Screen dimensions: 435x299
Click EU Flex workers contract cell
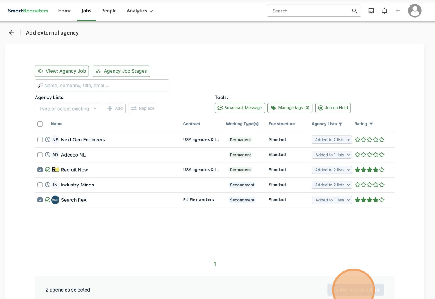[x=198, y=200]
